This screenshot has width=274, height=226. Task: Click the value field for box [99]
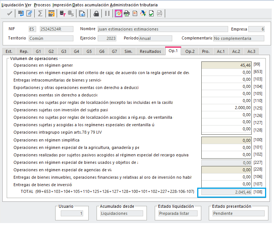tap(226, 65)
